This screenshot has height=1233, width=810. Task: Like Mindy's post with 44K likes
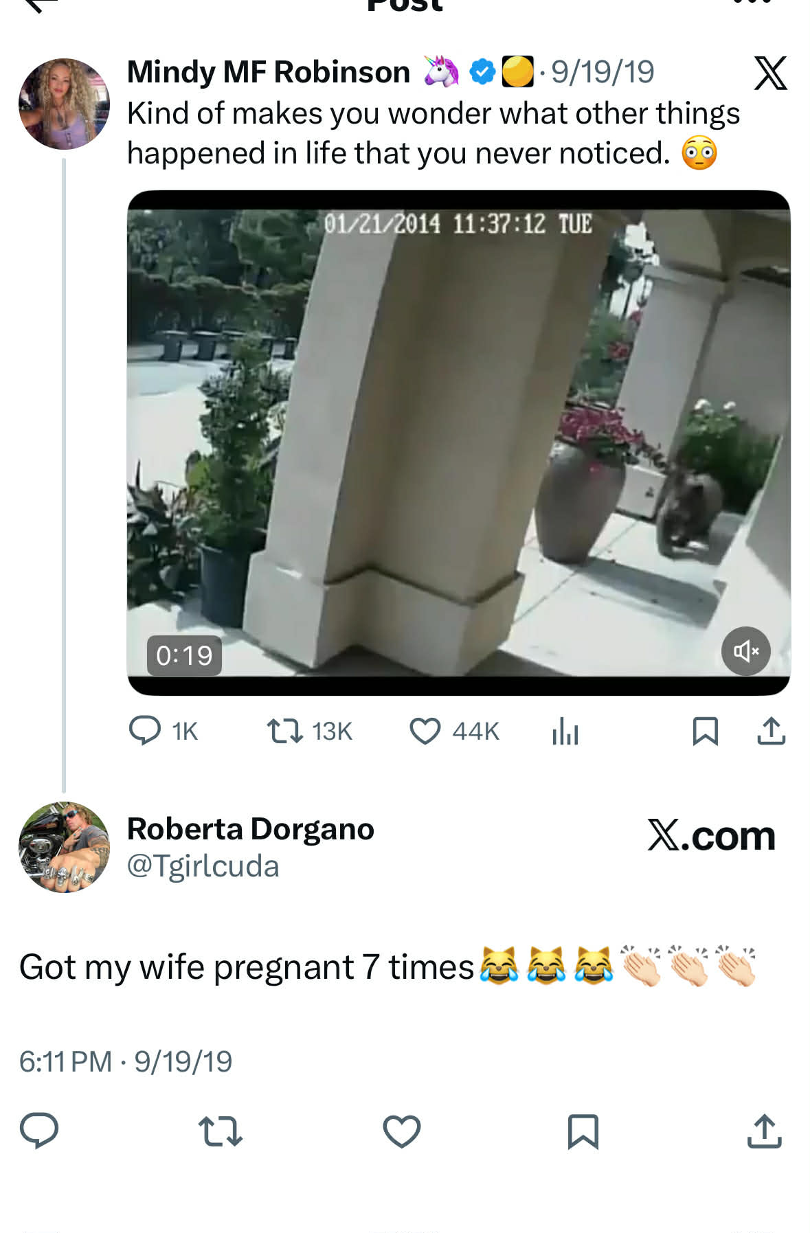[x=425, y=731]
